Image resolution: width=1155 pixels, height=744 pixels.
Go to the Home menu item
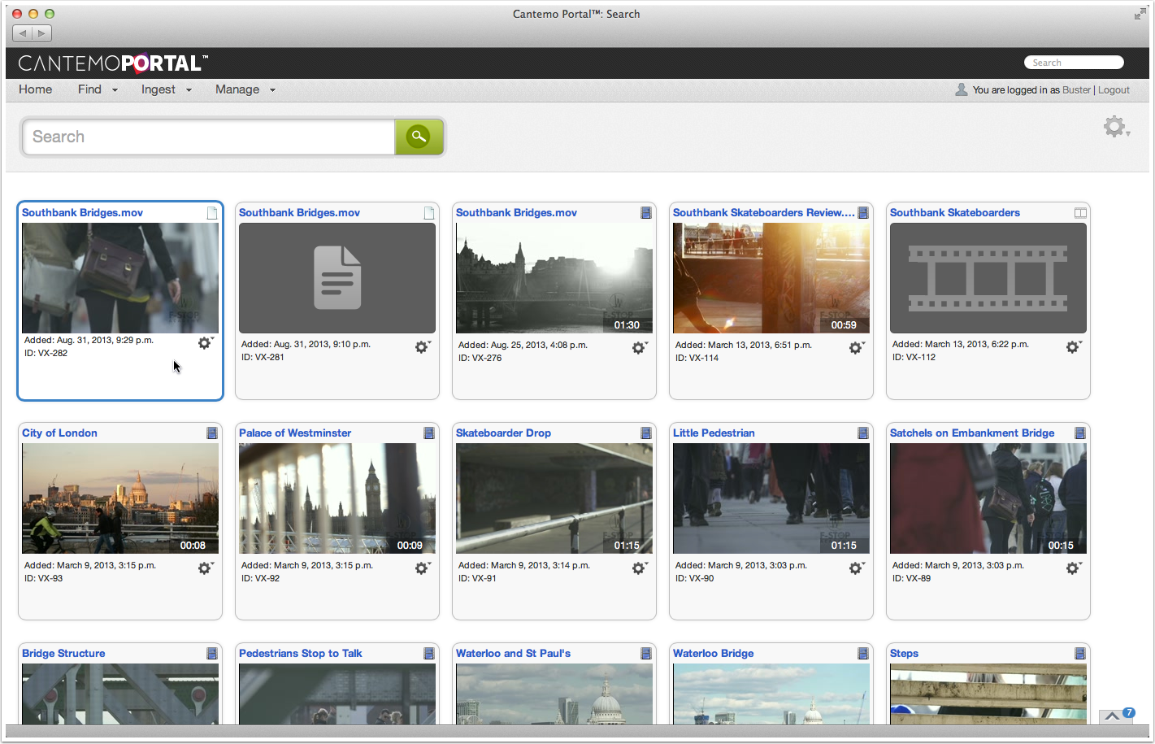[x=36, y=89]
